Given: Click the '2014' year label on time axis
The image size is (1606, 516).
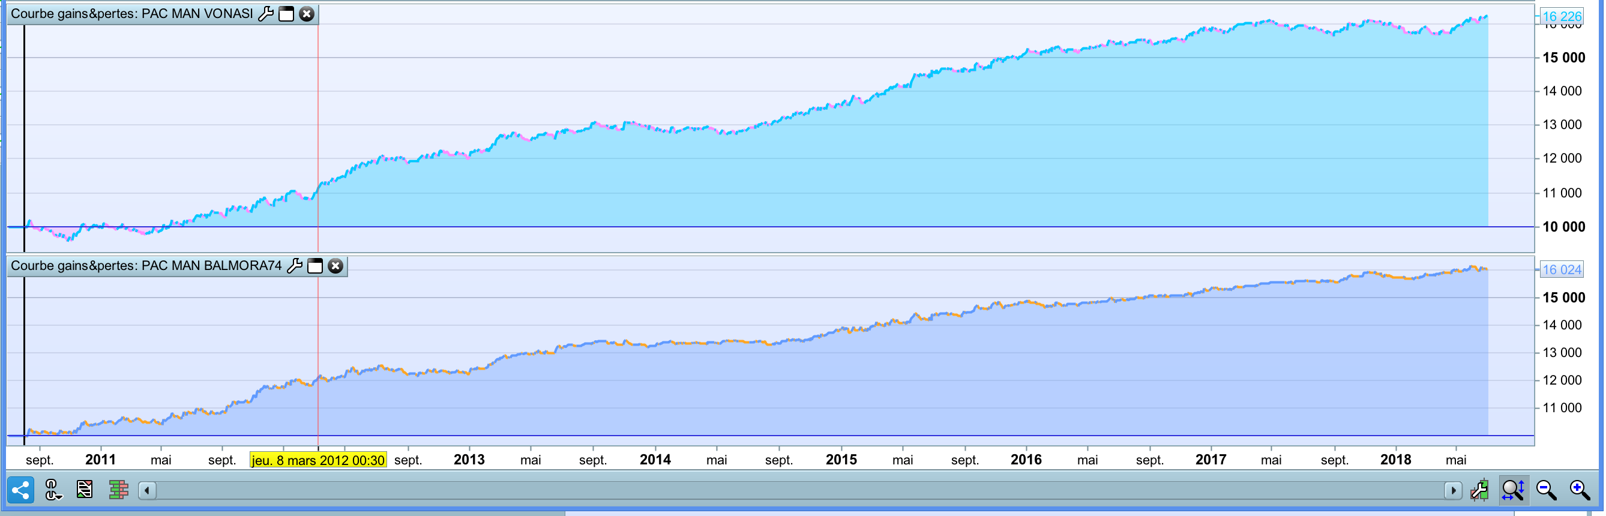Looking at the screenshot, I should click(x=655, y=460).
